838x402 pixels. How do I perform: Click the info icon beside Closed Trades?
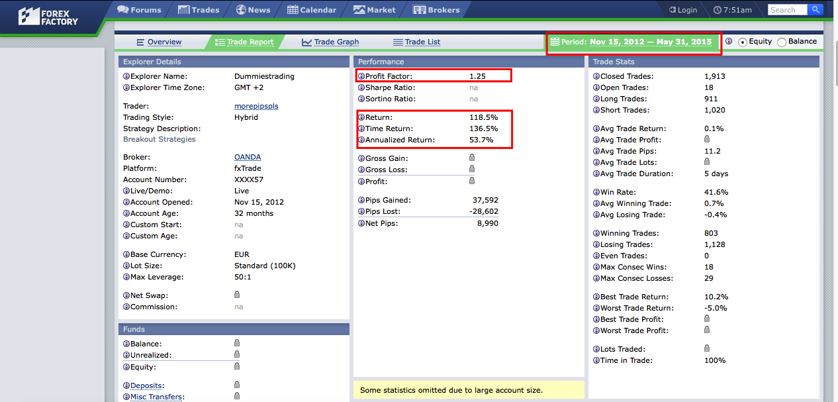[596, 76]
